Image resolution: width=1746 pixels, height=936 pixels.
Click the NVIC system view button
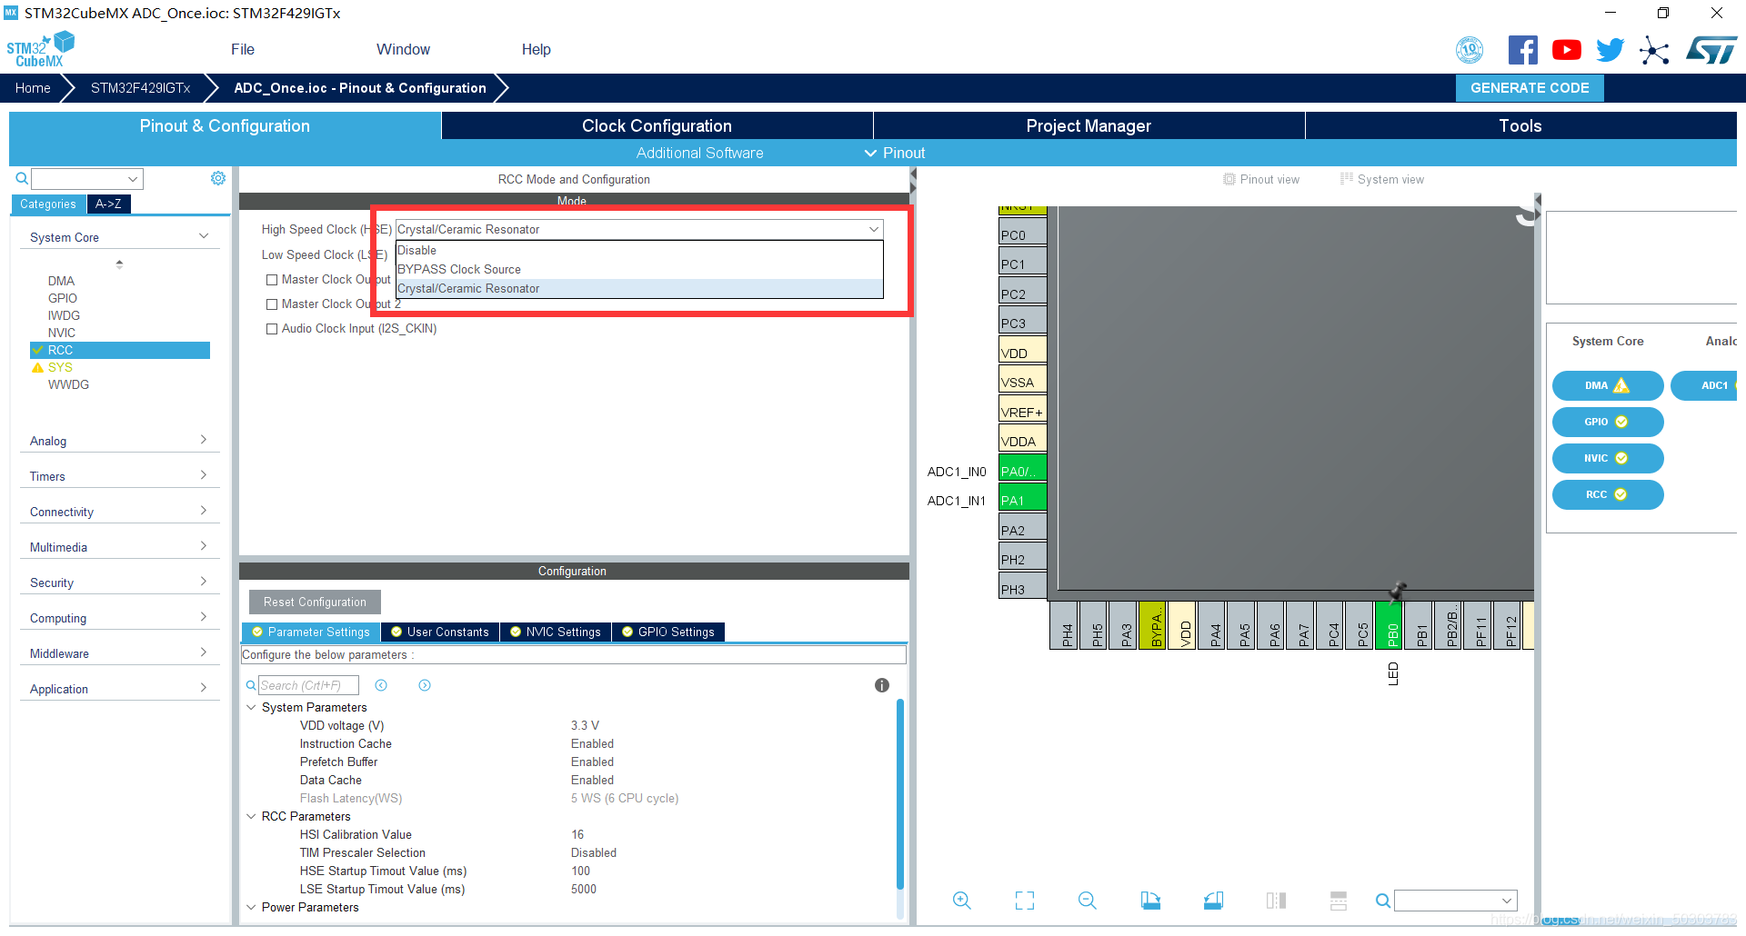tap(1608, 458)
